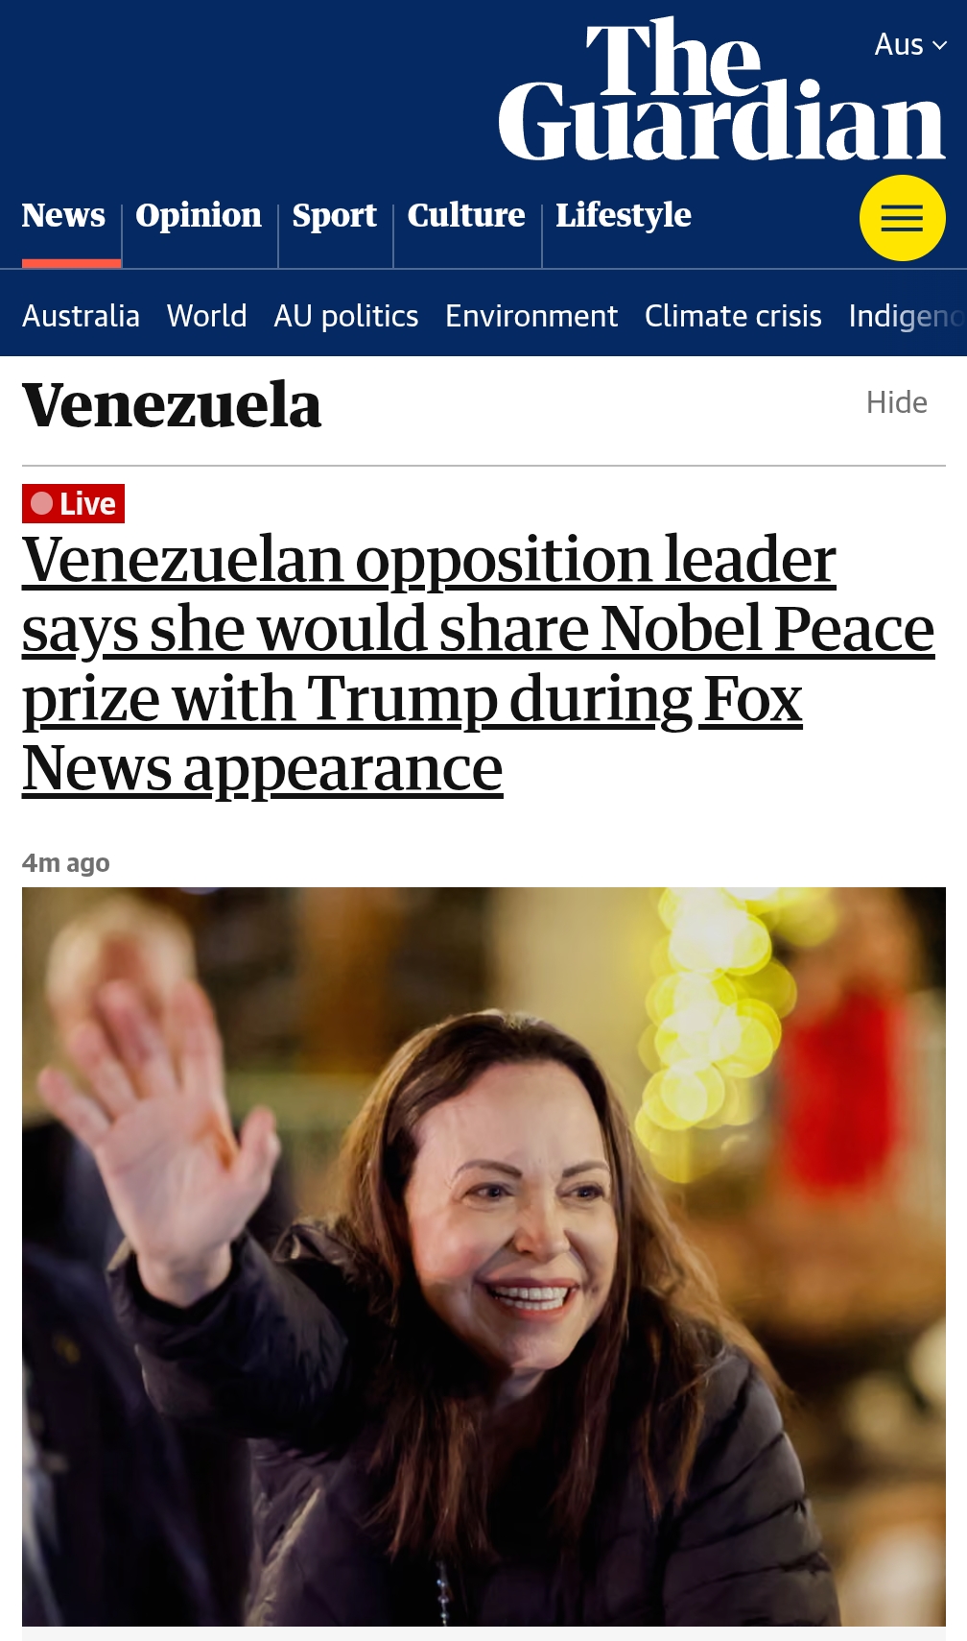Switch to the Culture tab
The height and width of the screenshot is (1641, 967).
coord(466,215)
